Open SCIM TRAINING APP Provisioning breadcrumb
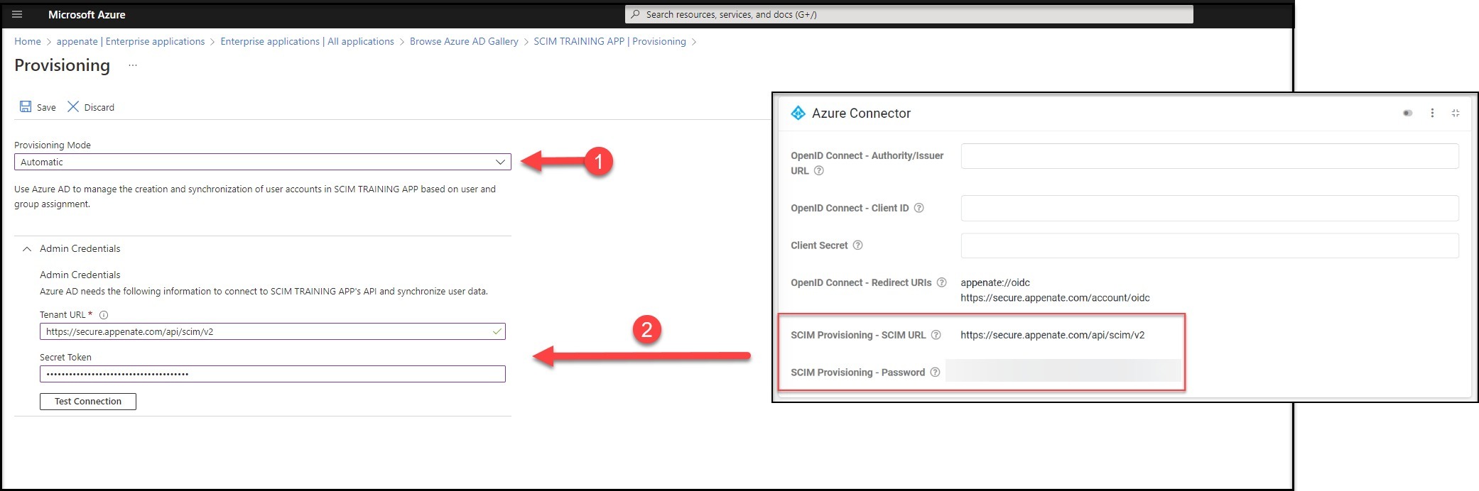The height and width of the screenshot is (491, 1479). point(610,41)
